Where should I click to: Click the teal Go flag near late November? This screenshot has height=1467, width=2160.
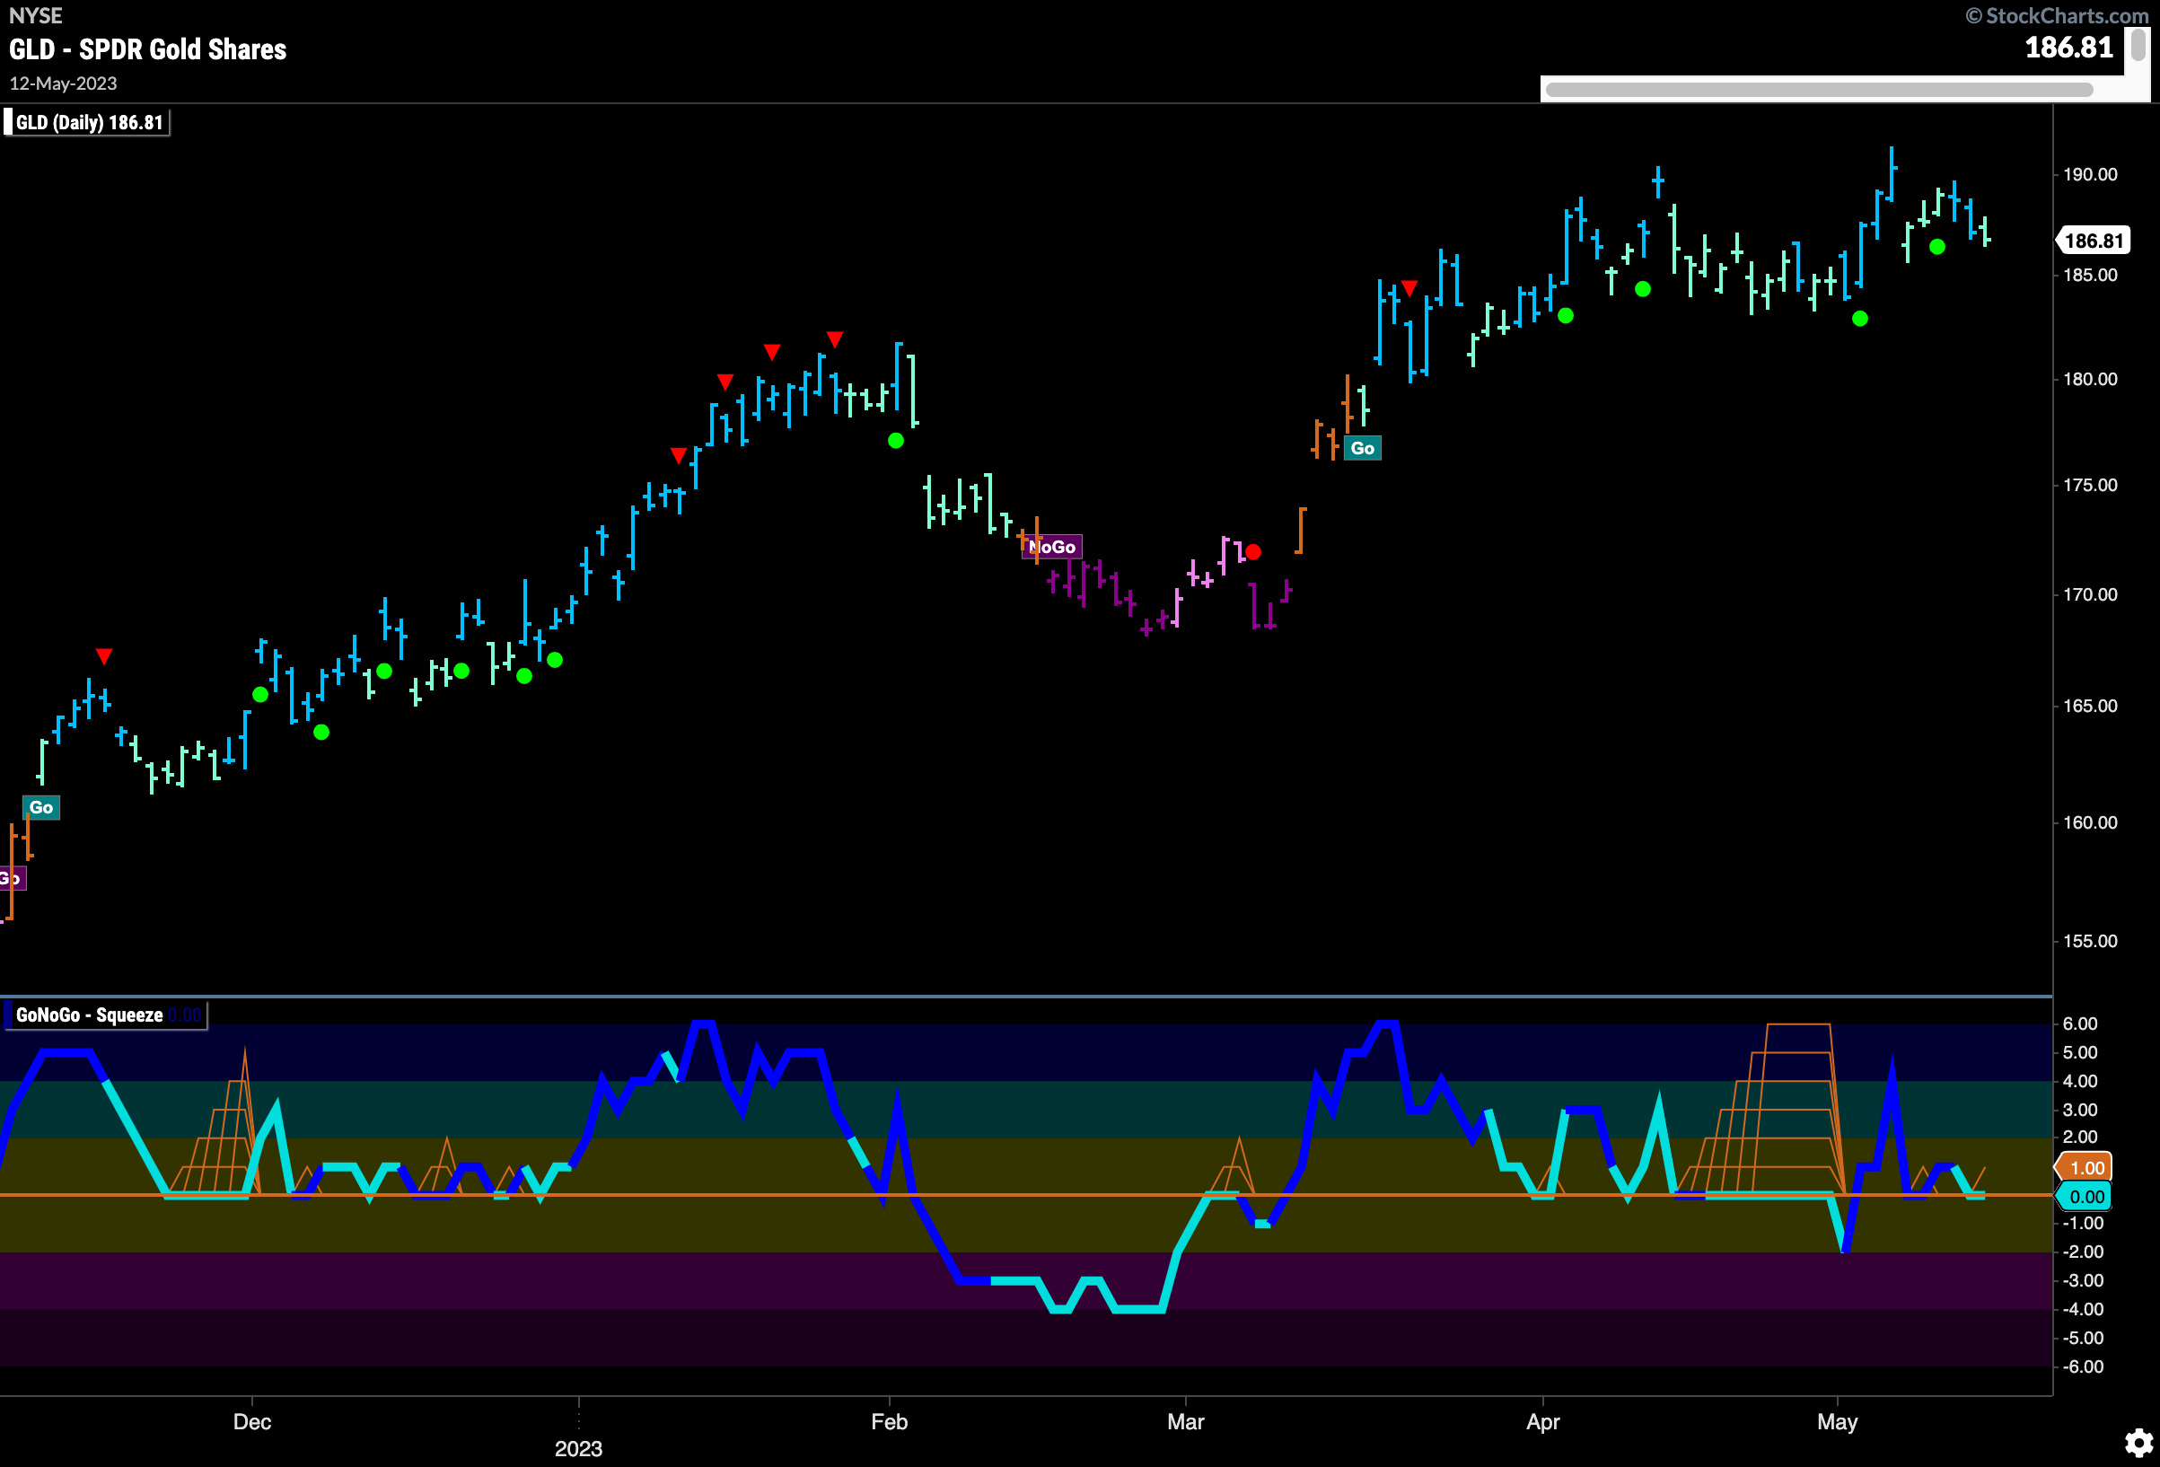pyautogui.click(x=41, y=807)
